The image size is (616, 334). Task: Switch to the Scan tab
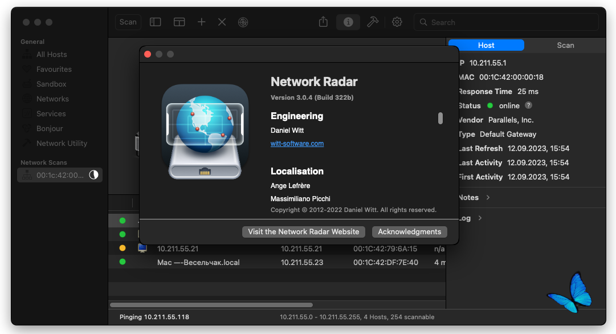click(x=565, y=45)
